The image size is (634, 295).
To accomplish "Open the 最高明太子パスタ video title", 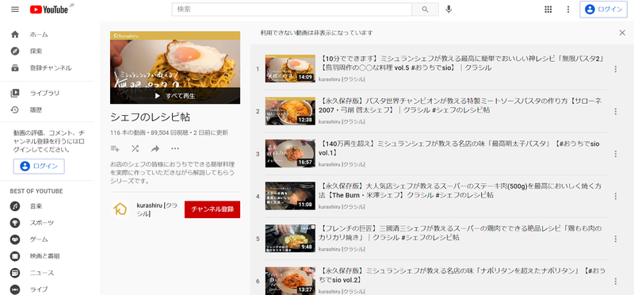I will tap(460, 148).
